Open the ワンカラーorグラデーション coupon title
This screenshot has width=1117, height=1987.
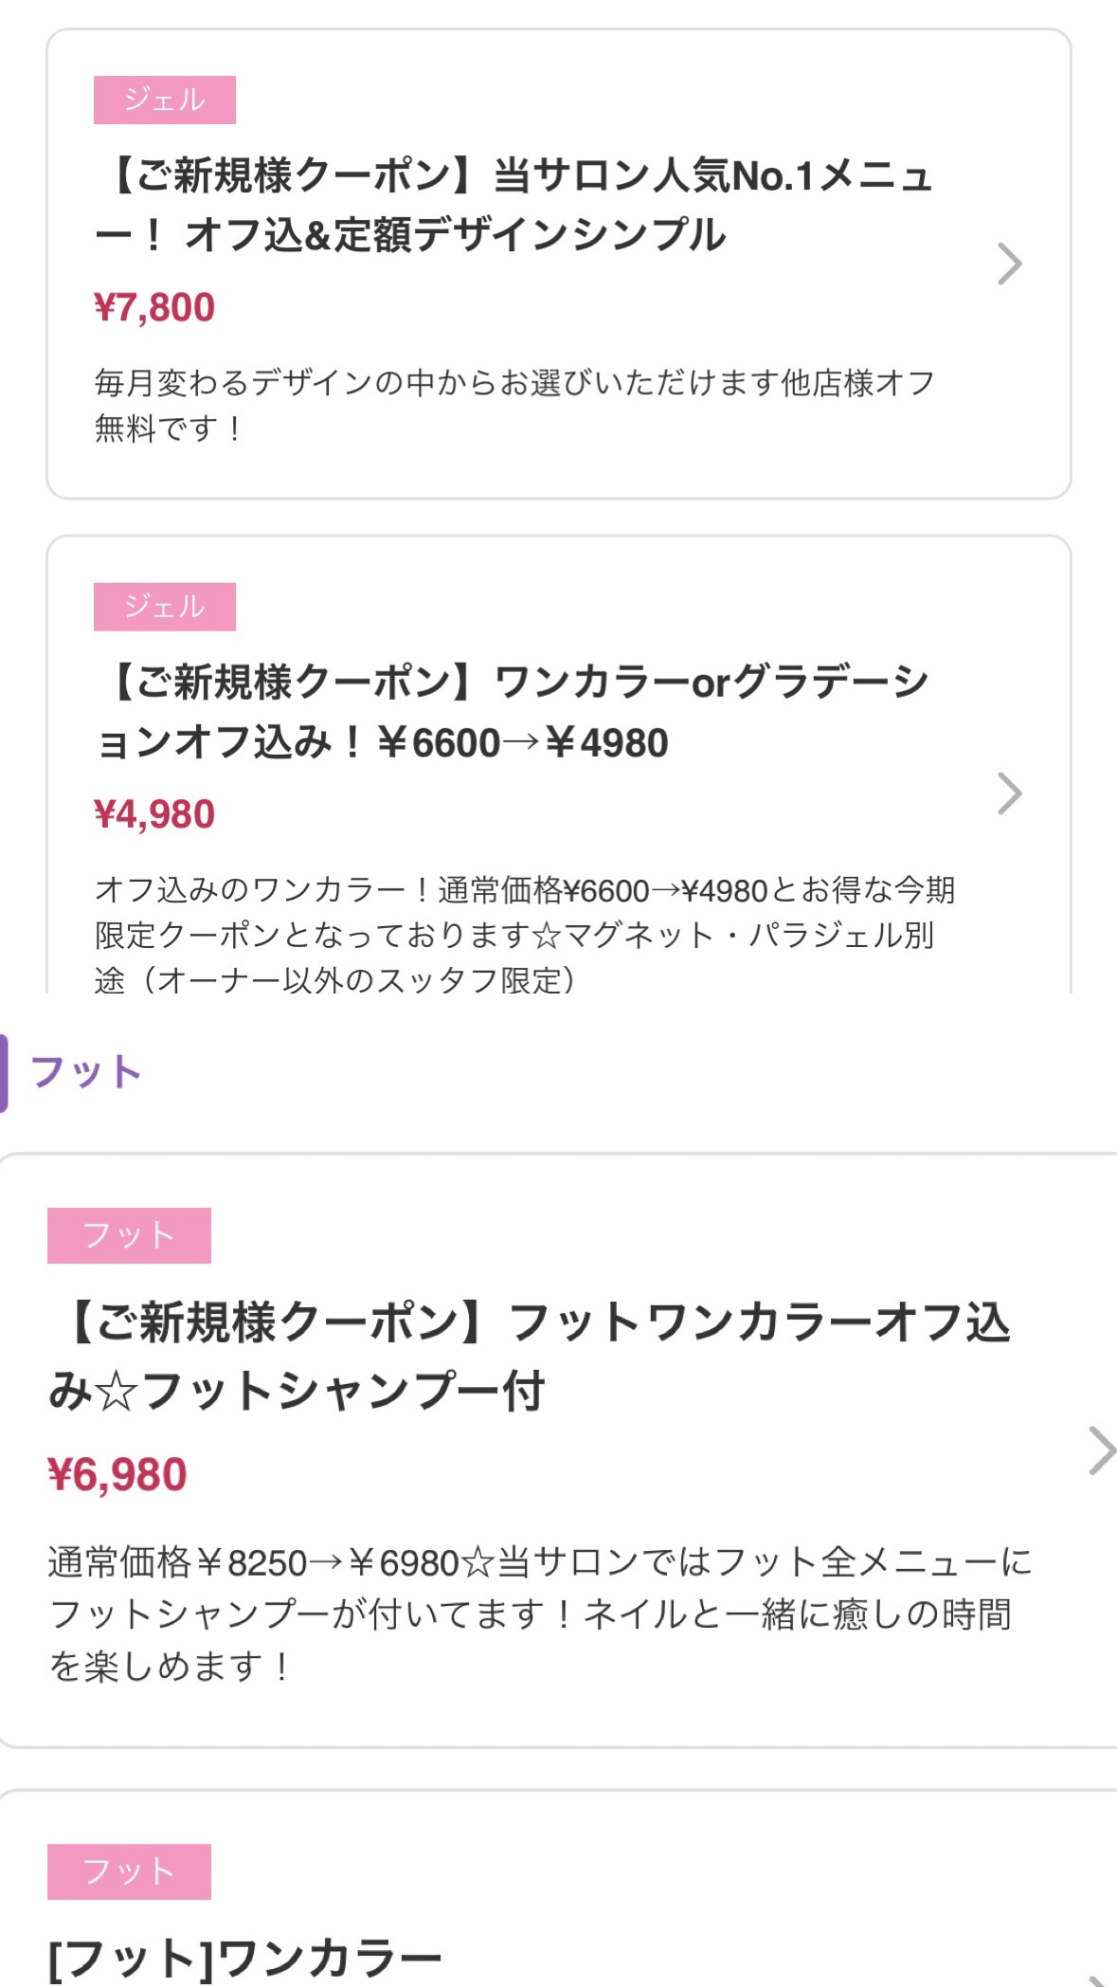pyautogui.click(x=512, y=712)
